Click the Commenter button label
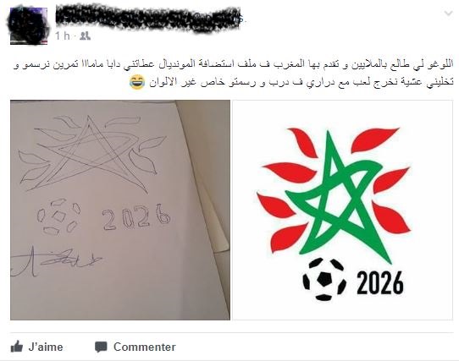The image size is (459, 361). coord(145,347)
